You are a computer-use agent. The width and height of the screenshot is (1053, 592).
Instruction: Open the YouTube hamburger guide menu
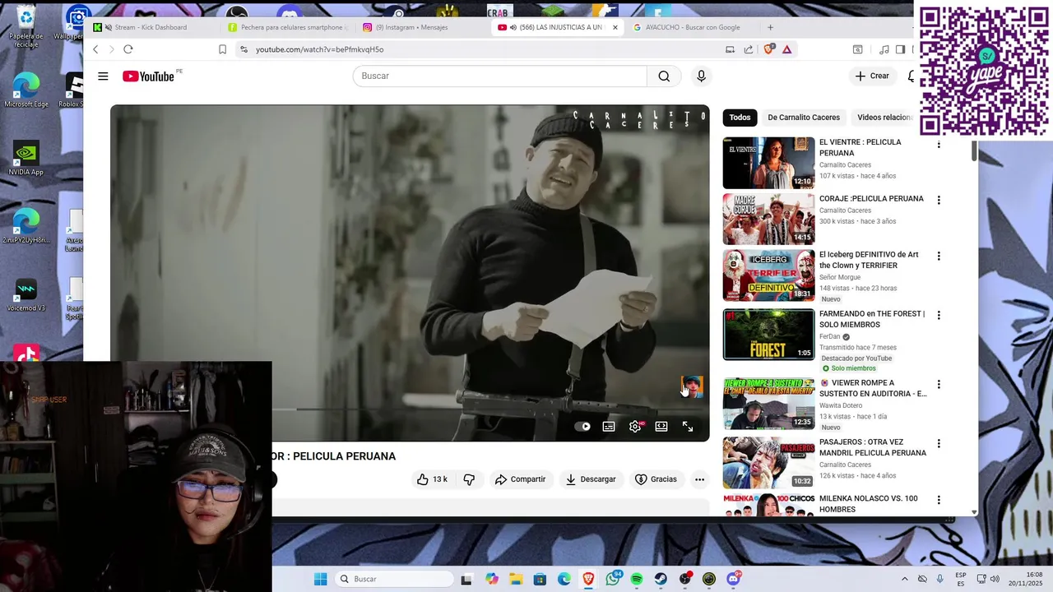coord(103,76)
